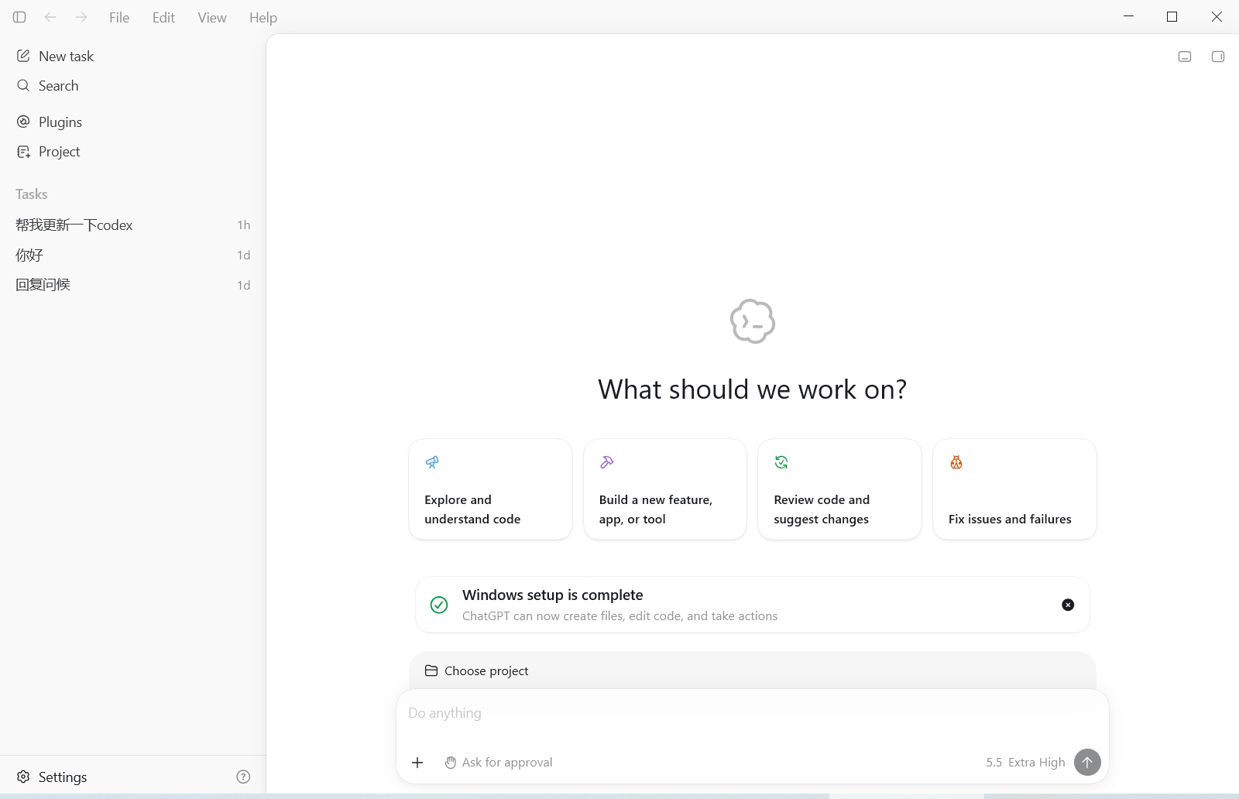Dismiss the 'Windows setup is complete' notice

pos(1068,605)
